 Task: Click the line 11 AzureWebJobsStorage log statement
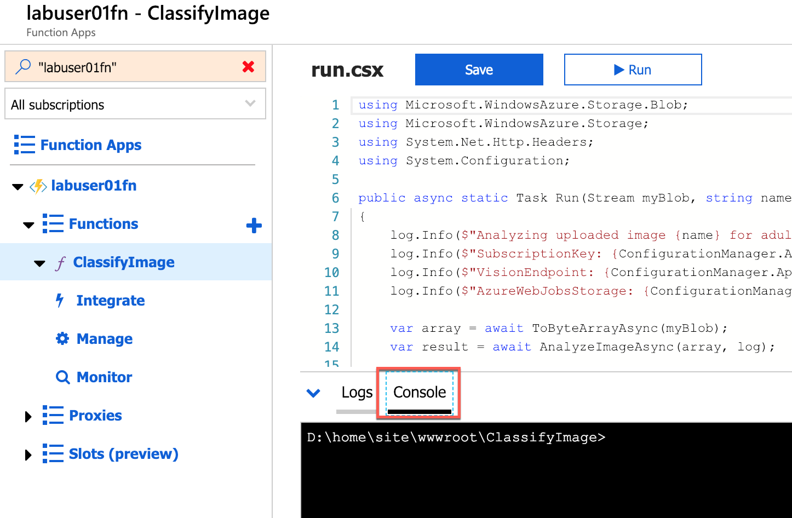(590, 291)
